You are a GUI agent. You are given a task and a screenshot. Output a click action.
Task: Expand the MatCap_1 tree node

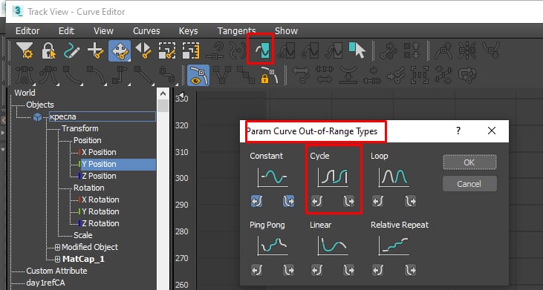(57, 259)
